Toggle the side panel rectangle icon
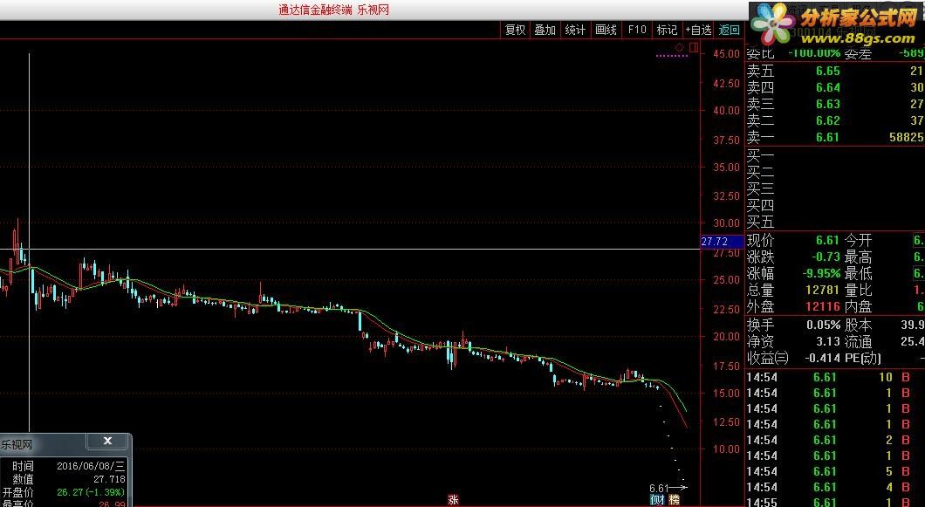The image size is (925, 507). (694, 47)
